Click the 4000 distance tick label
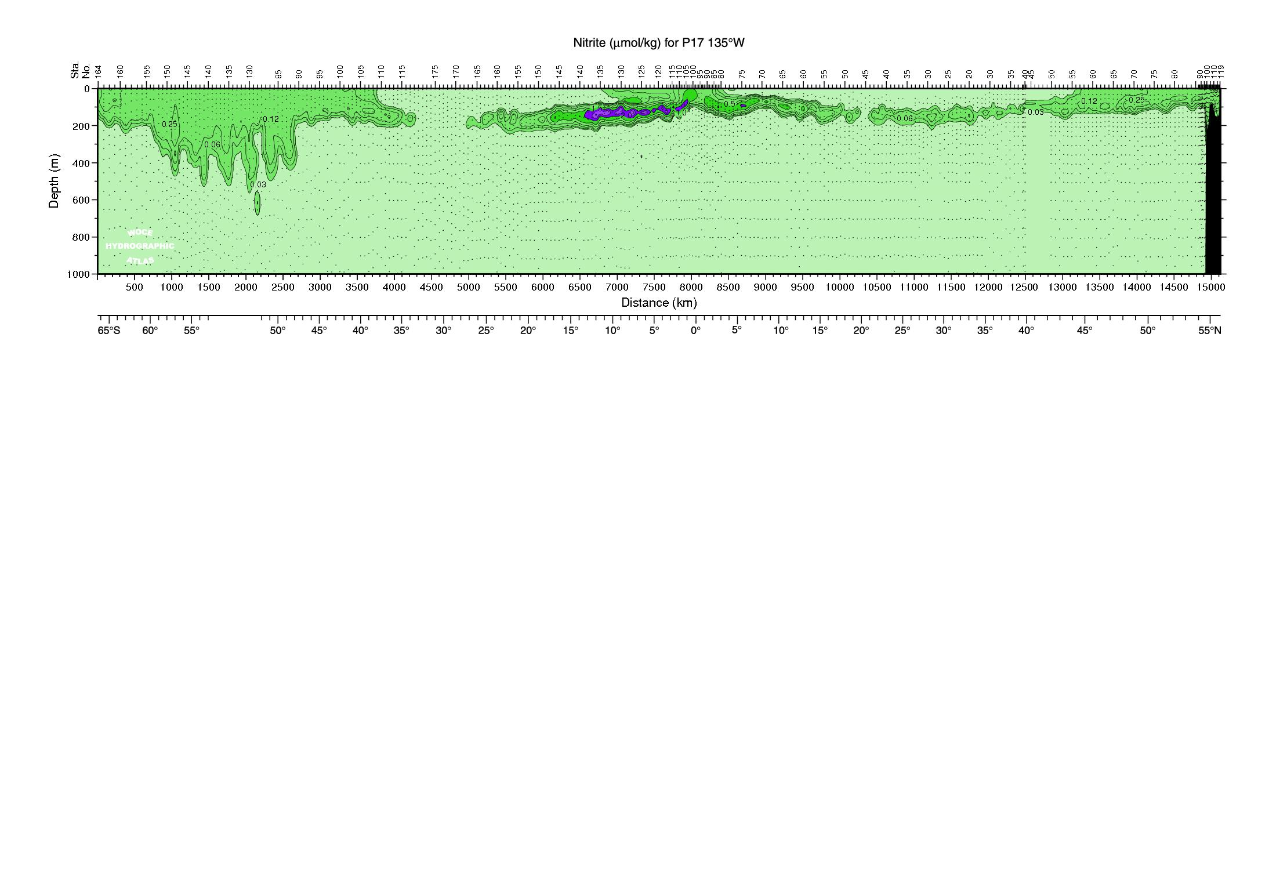This screenshot has height=878, width=1287. point(394,287)
